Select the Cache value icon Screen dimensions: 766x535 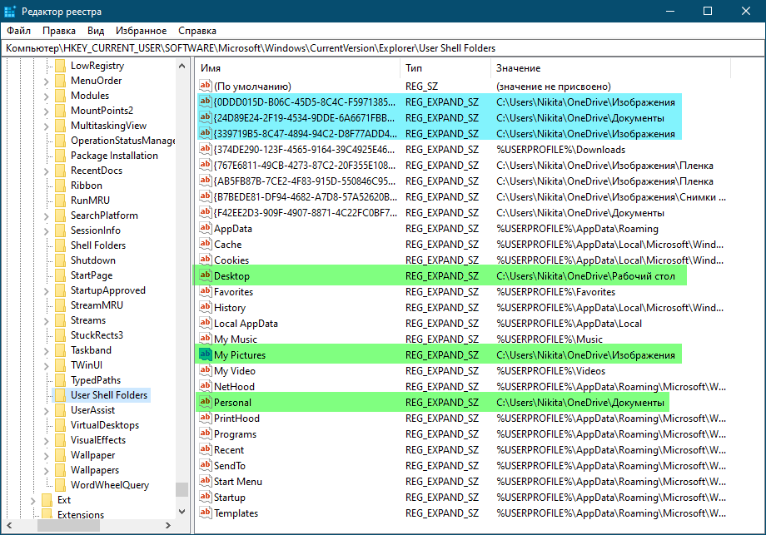[x=205, y=244]
